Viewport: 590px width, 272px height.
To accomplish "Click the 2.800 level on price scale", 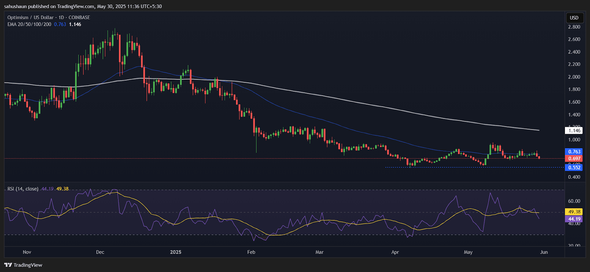I will pos(574,27).
